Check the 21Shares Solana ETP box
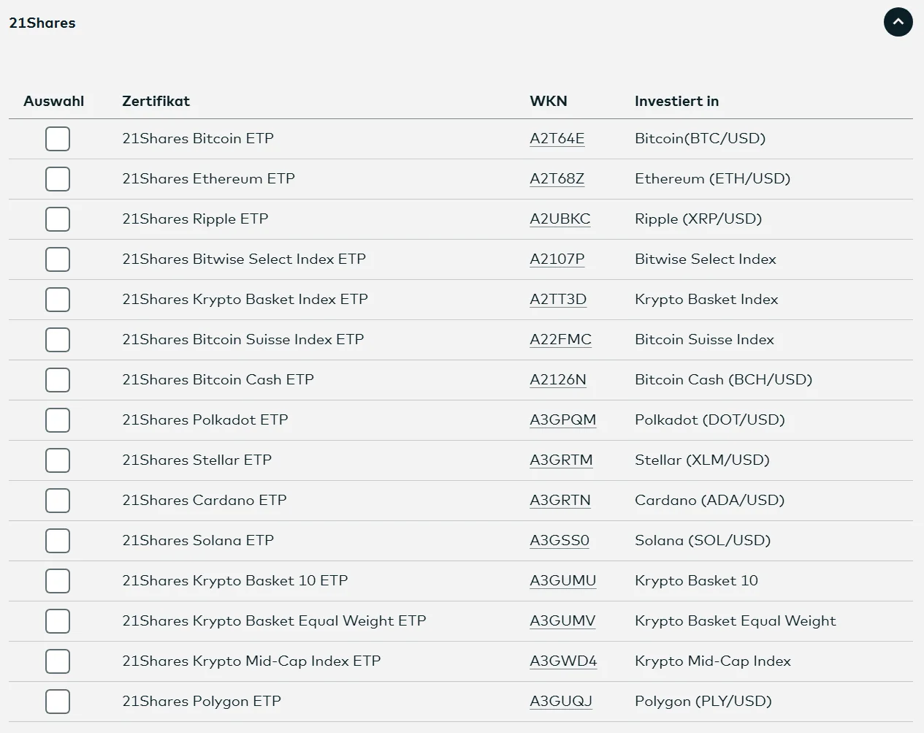Screen dimensions: 924x733 (x=58, y=541)
